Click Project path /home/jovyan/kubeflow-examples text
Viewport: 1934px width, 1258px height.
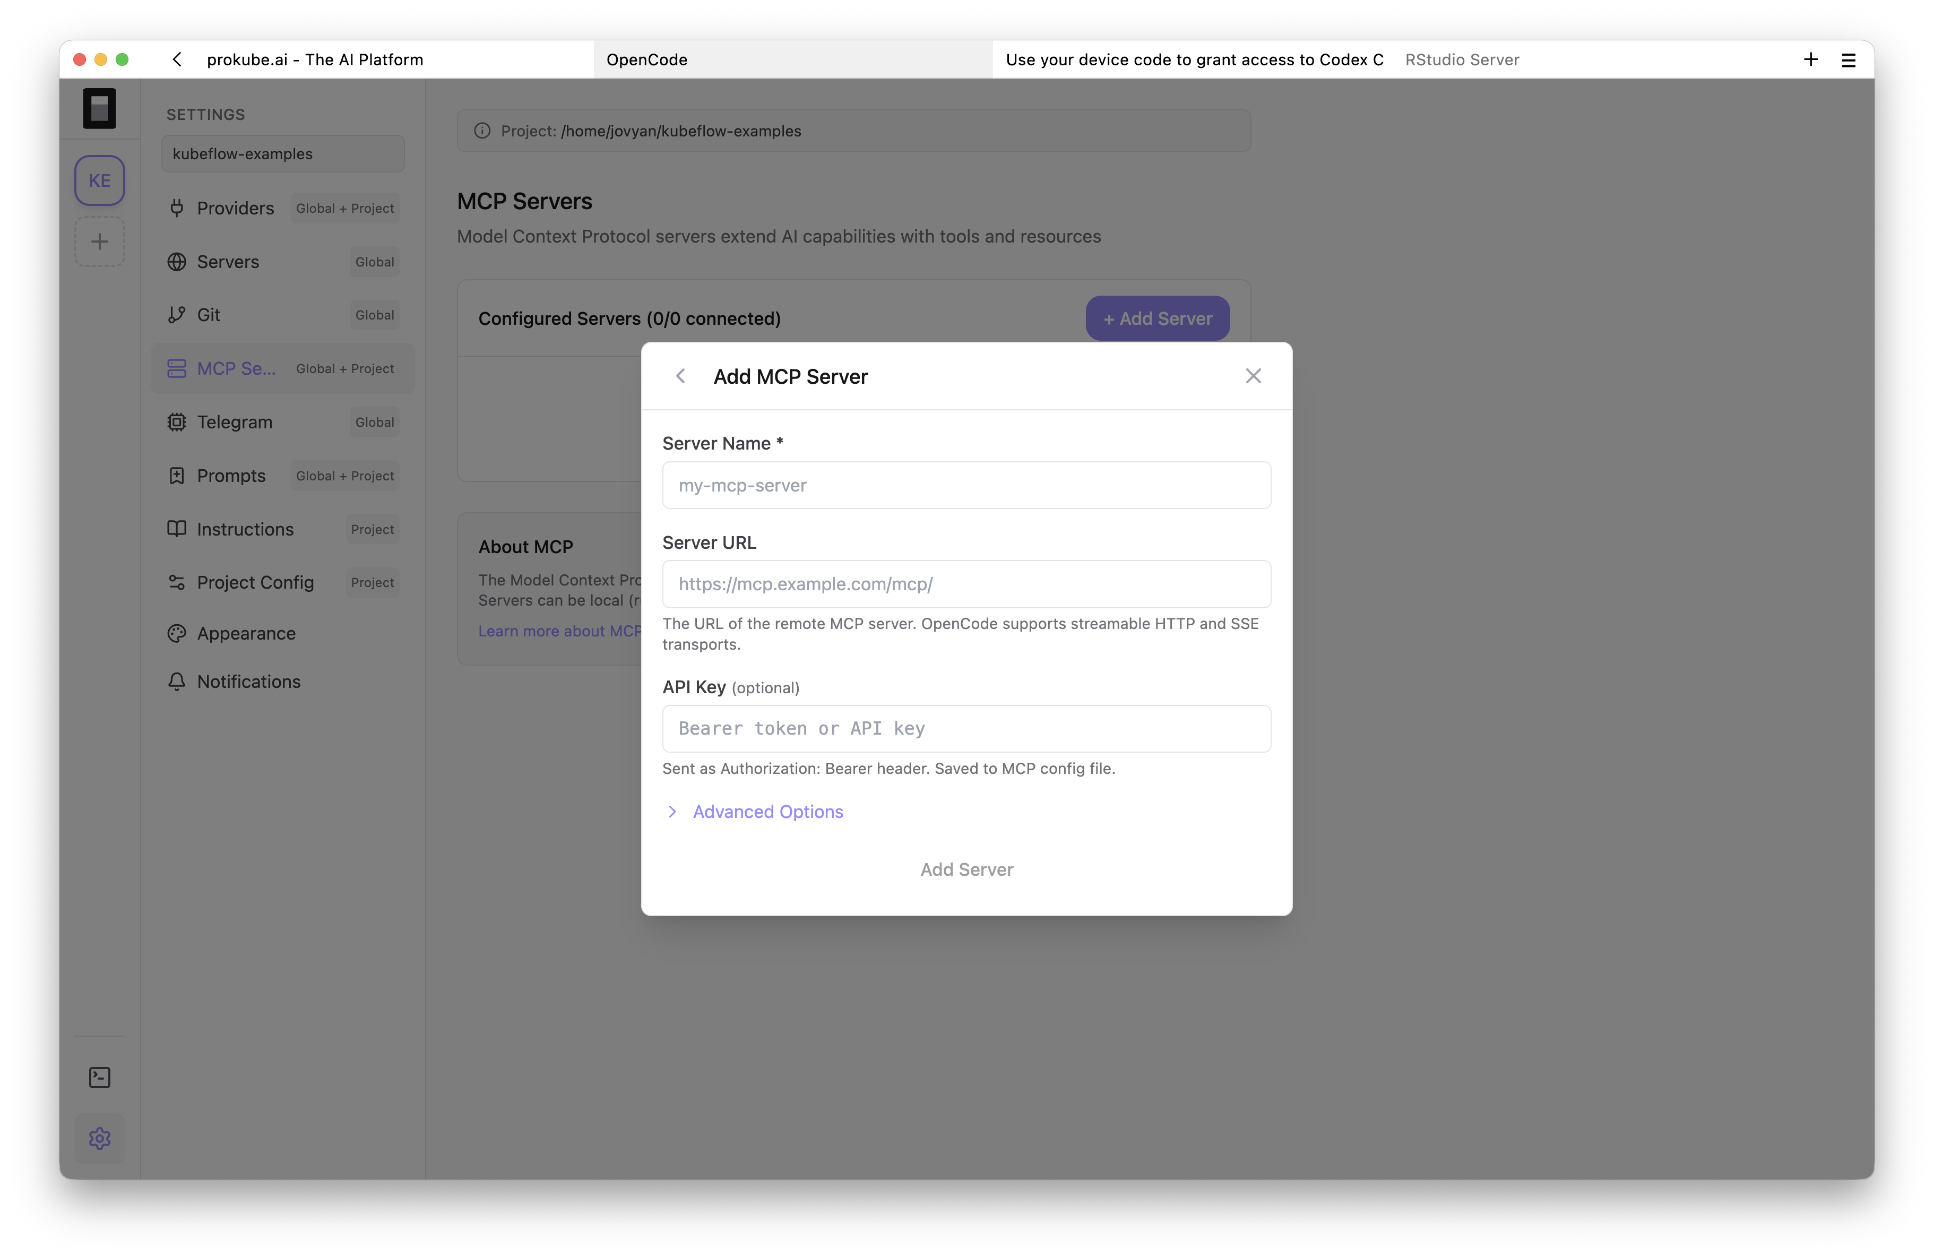click(x=681, y=131)
